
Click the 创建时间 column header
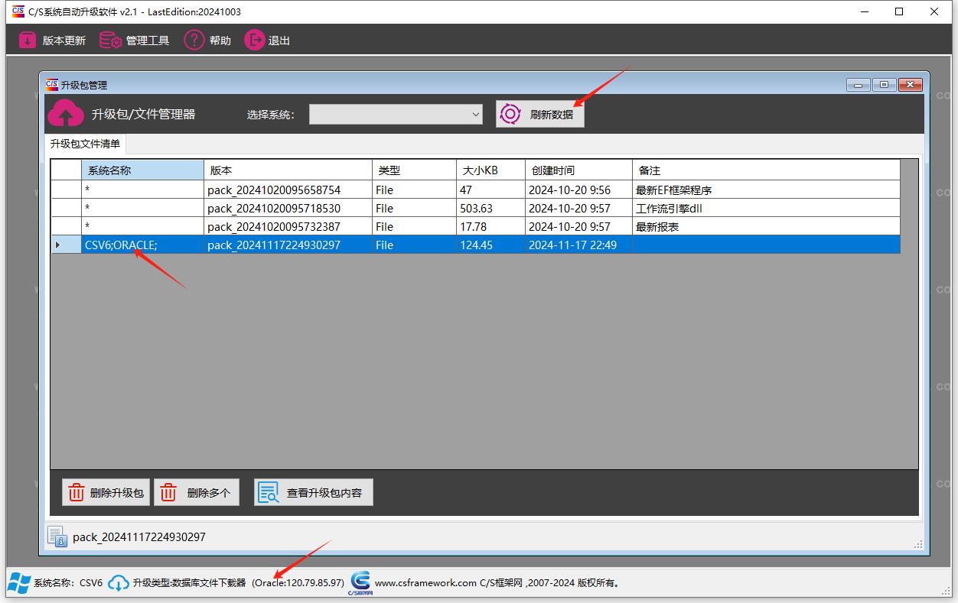(578, 170)
